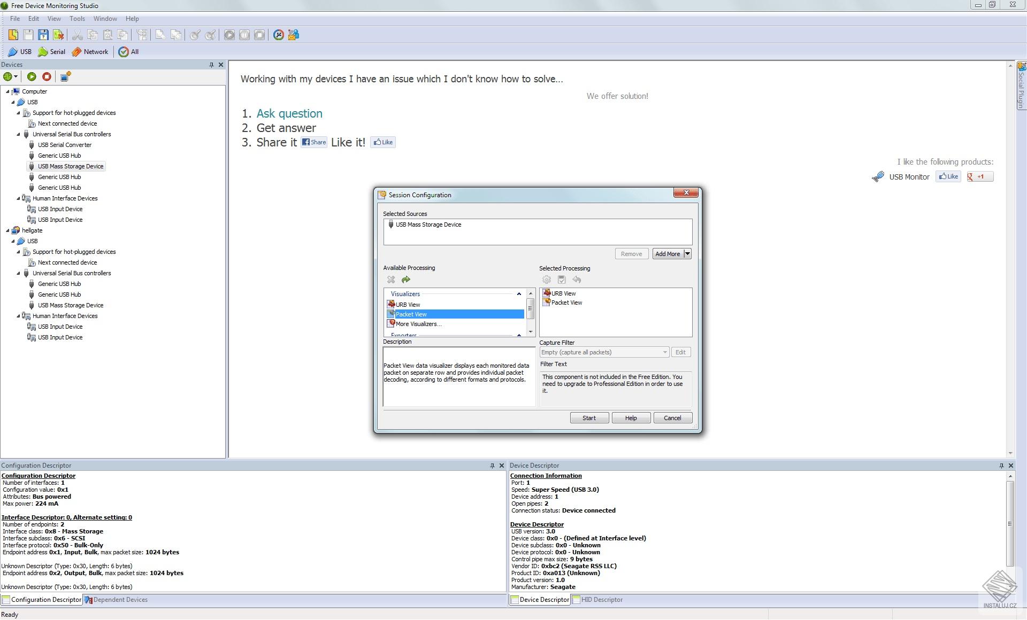This screenshot has width=1027, height=620.
Task: Open the Tools menu
Action: pos(77,18)
